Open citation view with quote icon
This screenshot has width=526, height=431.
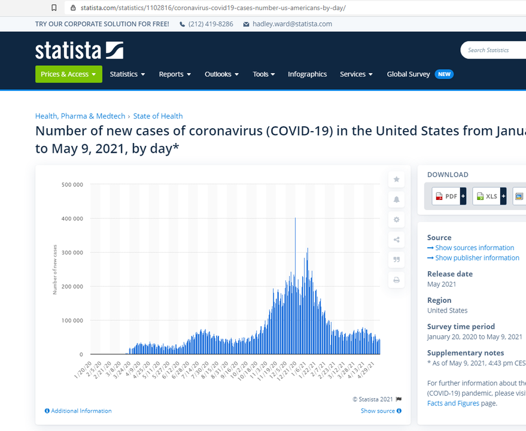click(396, 259)
